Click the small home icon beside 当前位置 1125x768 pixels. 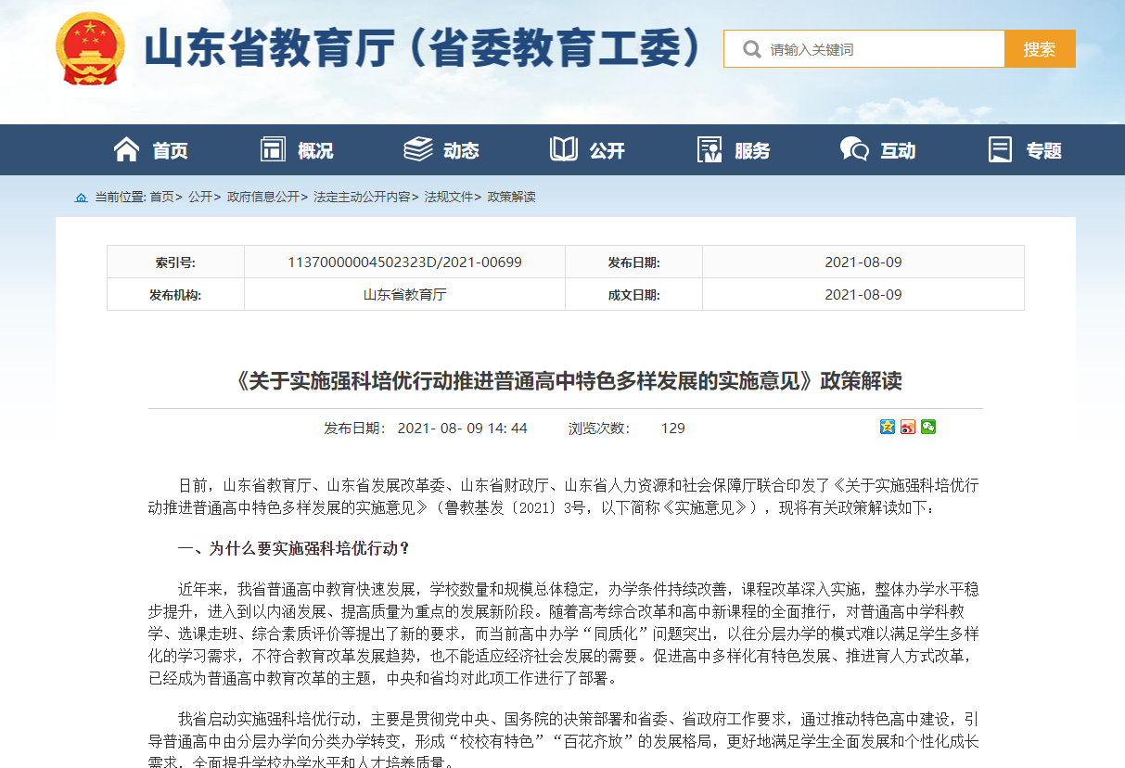click(x=82, y=198)
